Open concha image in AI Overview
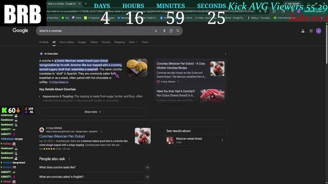This screenshot has width=328, height=184. (137, 67)
